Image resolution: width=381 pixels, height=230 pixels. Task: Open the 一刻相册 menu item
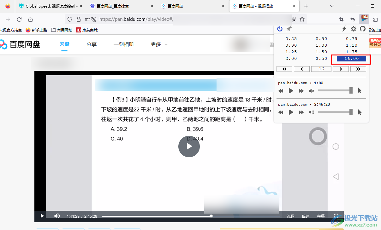tap(124, 44)
